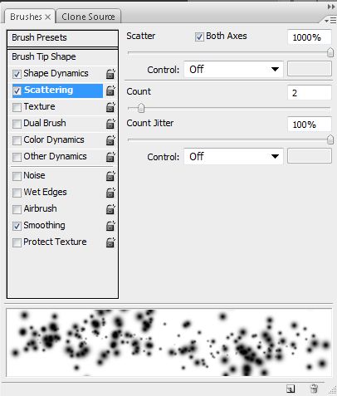Disable the Smoothing checkbox
The width and height of the screenshot is (337, 396).
click(x=17, y=226)
